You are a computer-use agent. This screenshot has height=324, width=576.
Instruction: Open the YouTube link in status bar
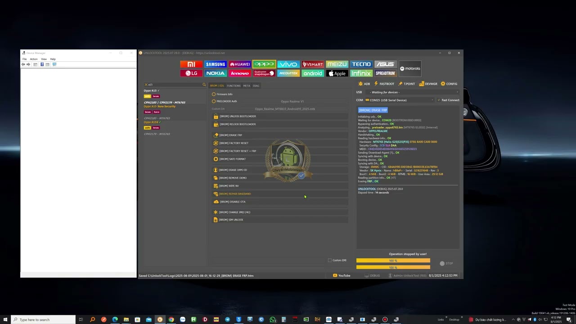tap(342, 275)
